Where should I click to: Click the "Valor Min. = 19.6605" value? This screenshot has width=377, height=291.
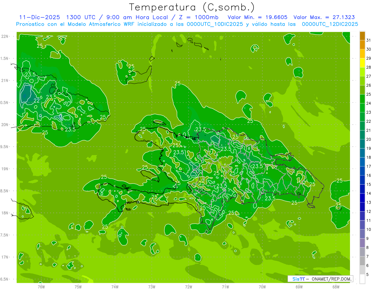tap(257, 17)
